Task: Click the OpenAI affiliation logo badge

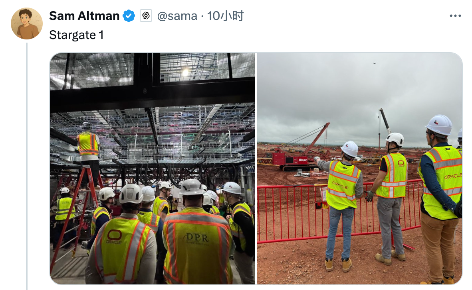Action: pyautogui.click(x=146, y=16)
